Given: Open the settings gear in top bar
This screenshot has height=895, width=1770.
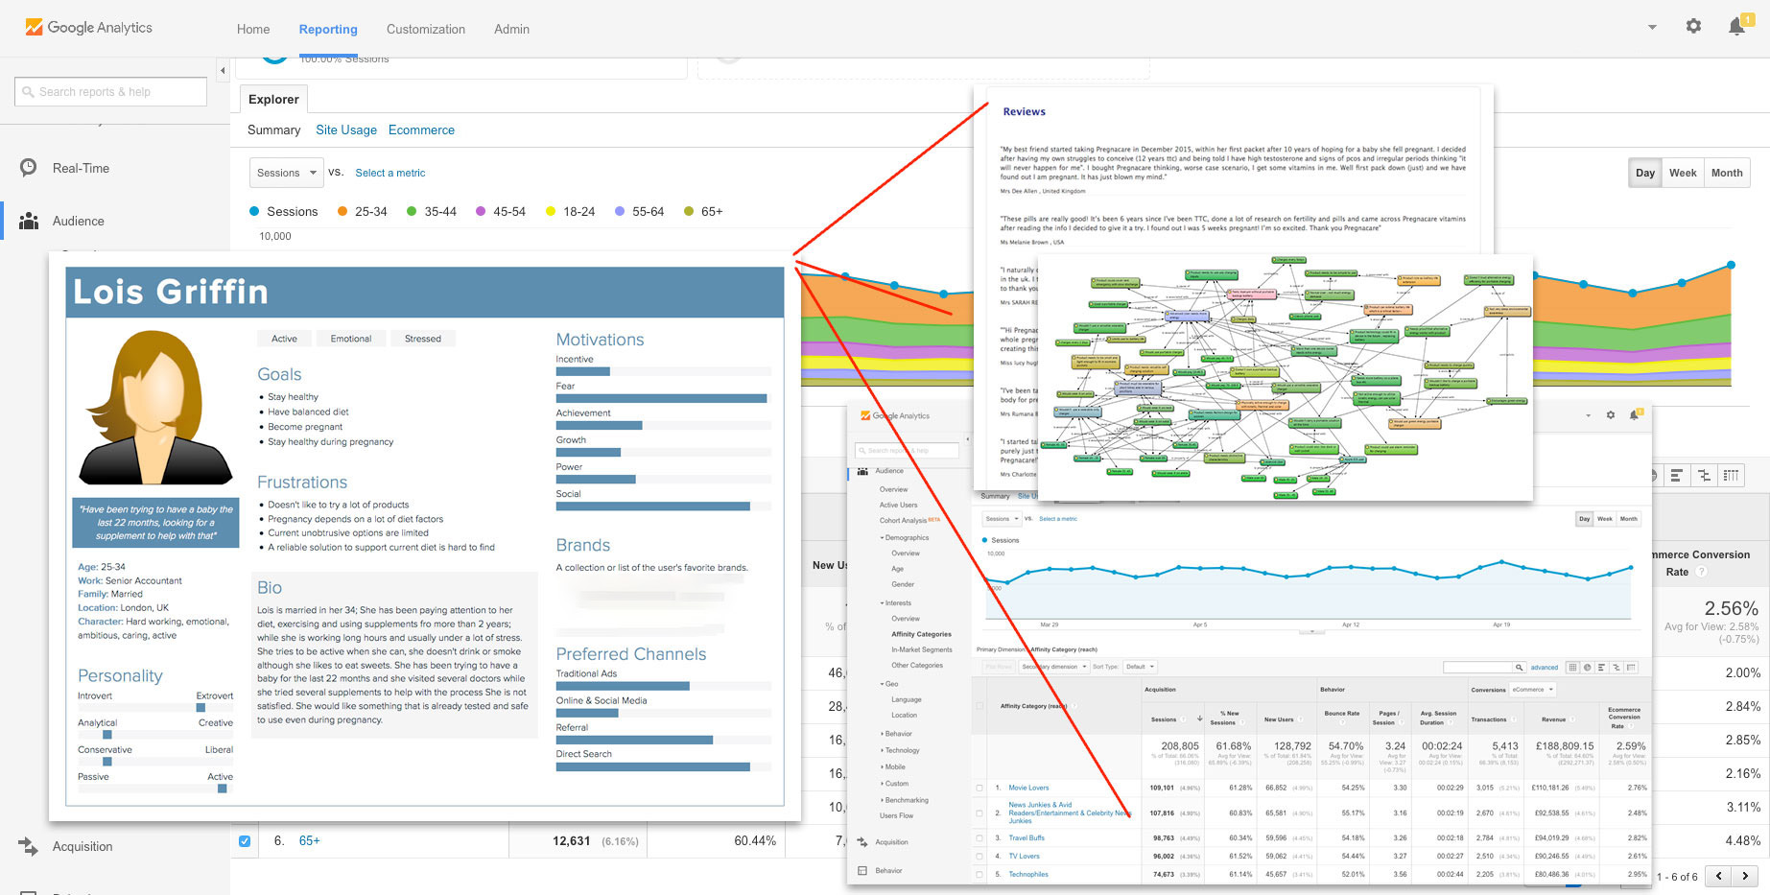Looking at the screenshot, I should pyautogui.click(x=1693, y=27).
